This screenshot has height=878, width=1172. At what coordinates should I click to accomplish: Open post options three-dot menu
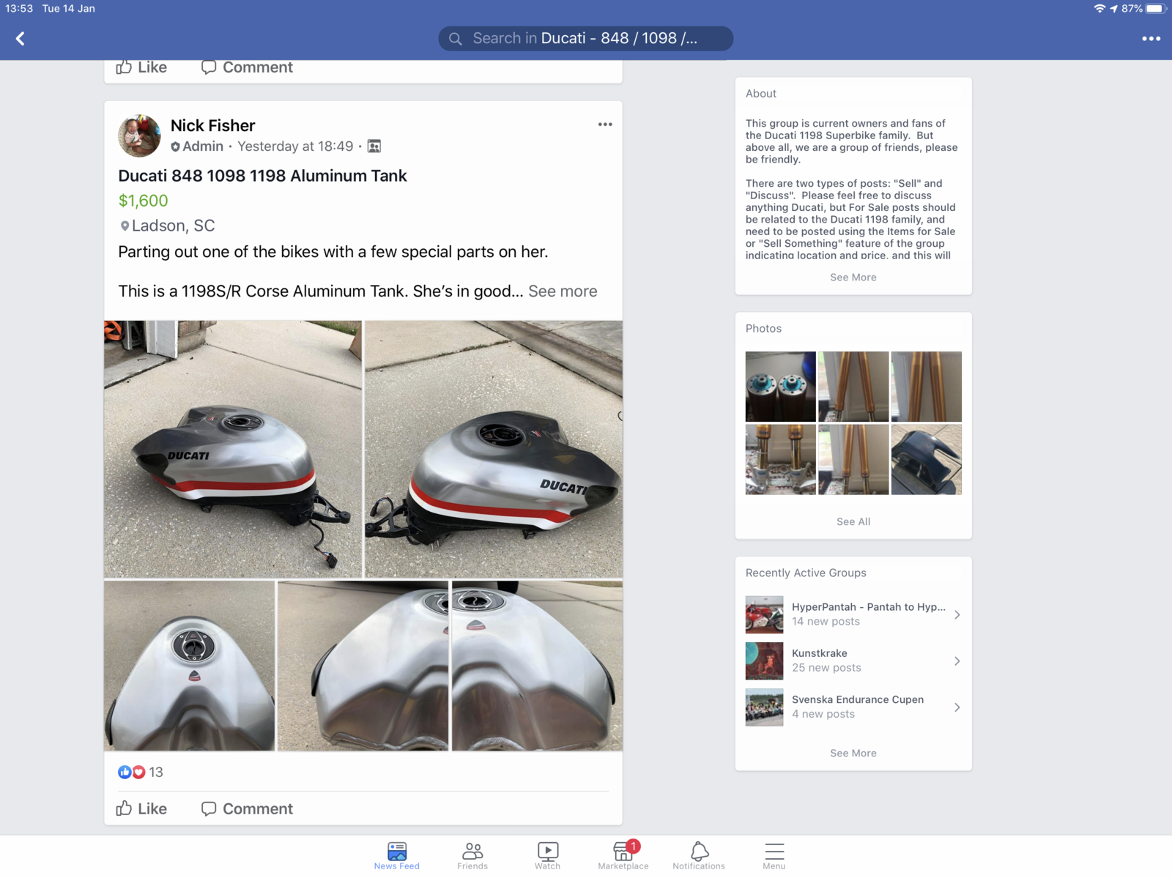point(604,124)
